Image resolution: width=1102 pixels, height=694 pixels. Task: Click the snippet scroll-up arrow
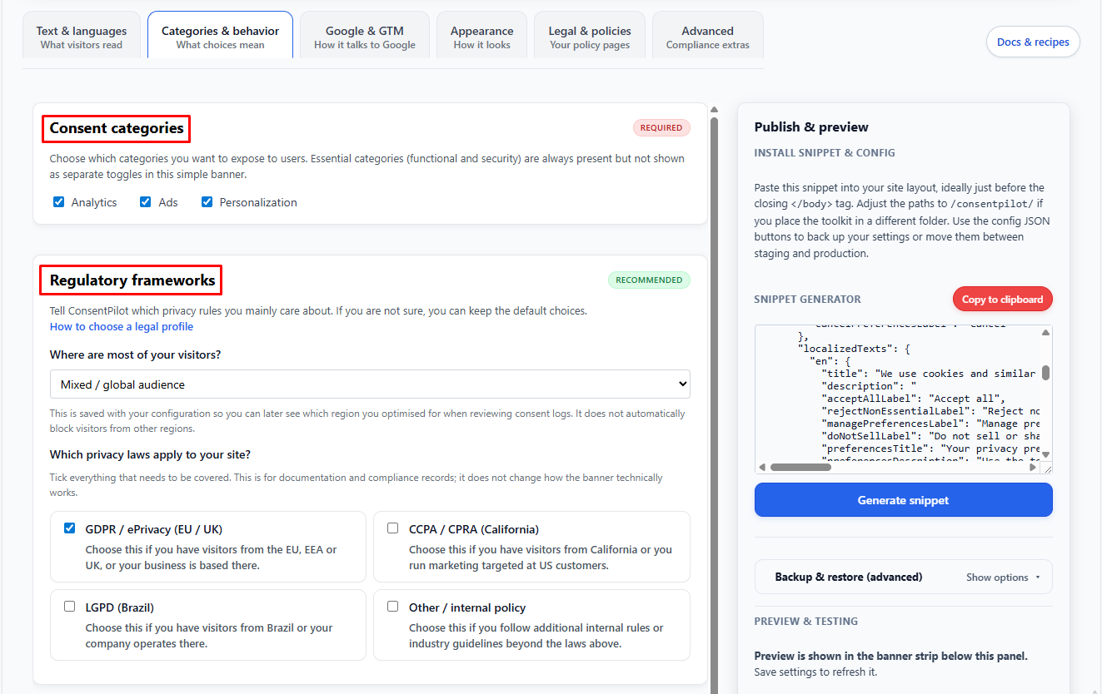click(x=1045, y=332)
